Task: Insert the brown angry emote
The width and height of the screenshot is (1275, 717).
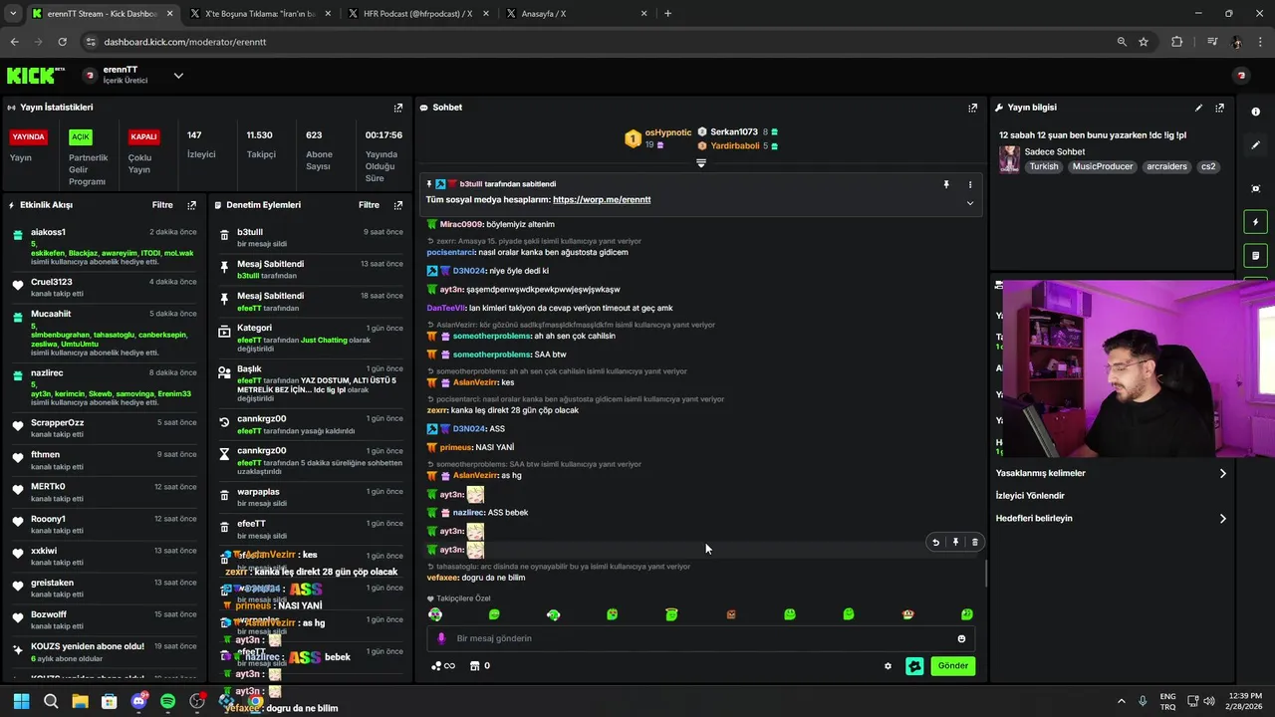Action: [731, 614]
